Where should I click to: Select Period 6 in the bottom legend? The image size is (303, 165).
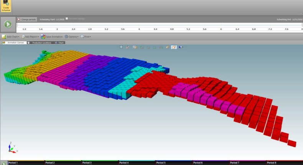(x=211, y=163)
